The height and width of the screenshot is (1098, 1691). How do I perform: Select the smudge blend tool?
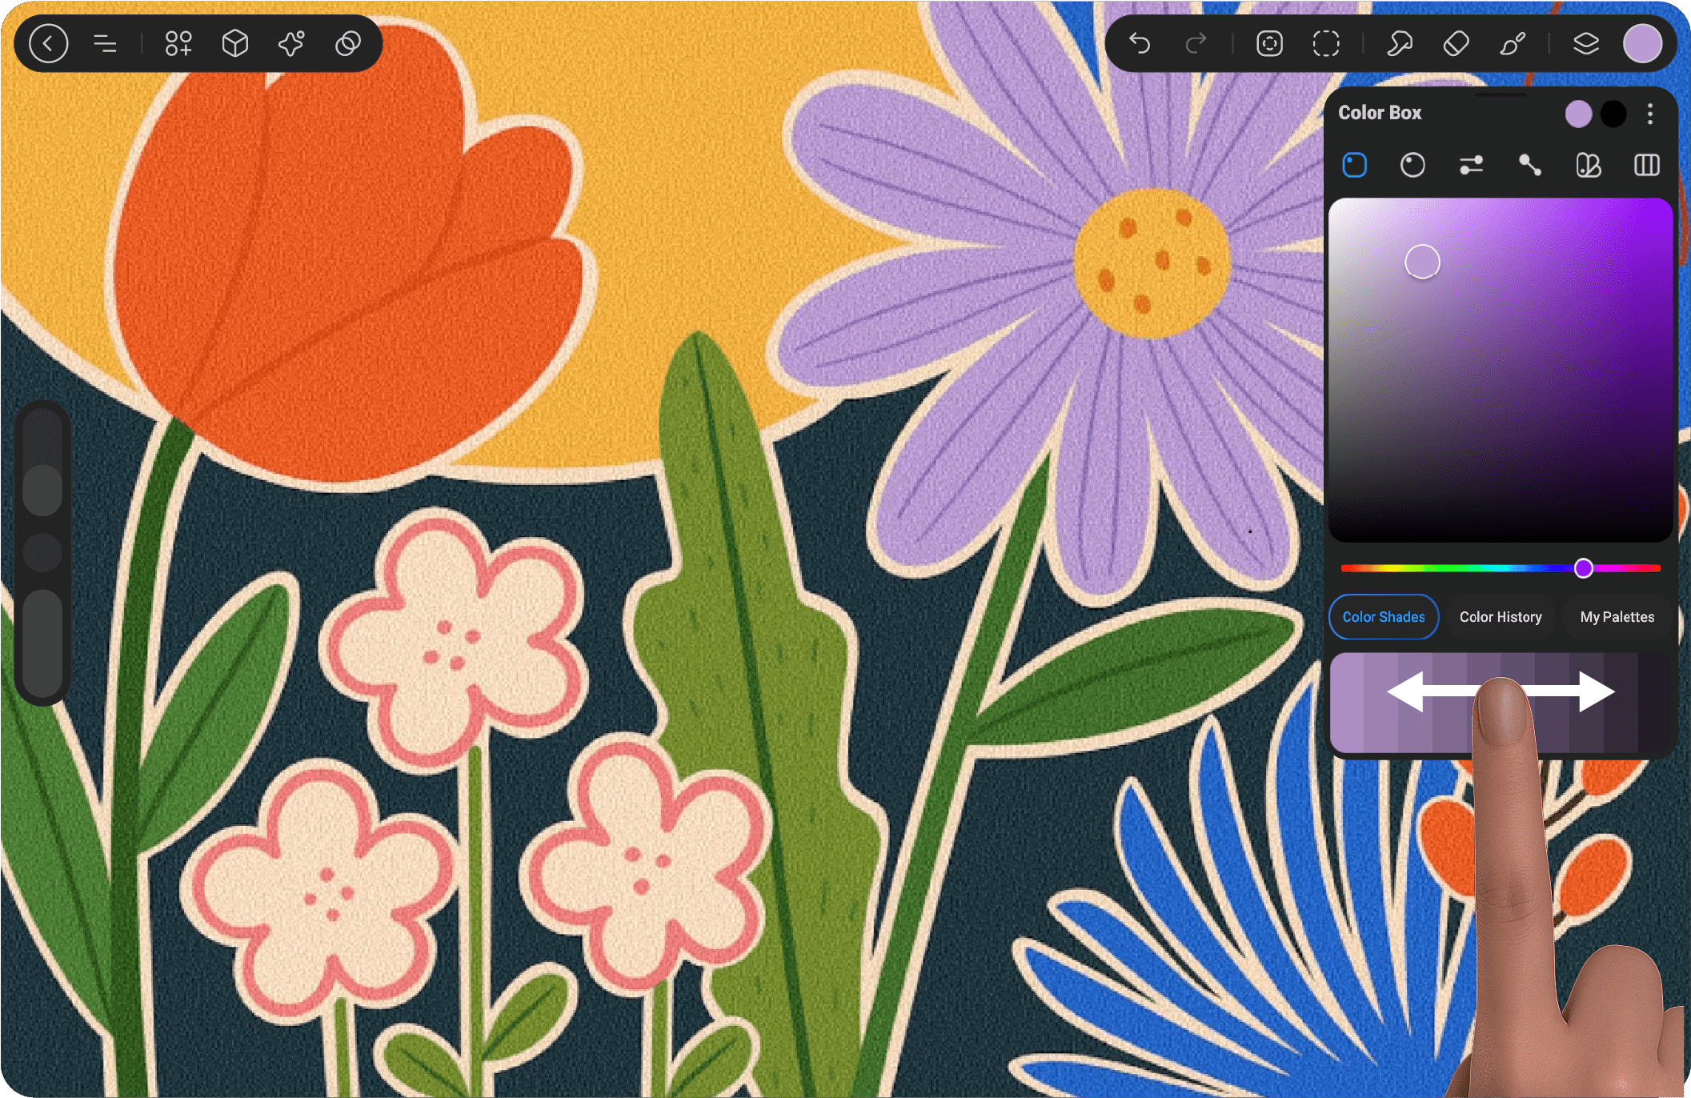pos(1399,43)
